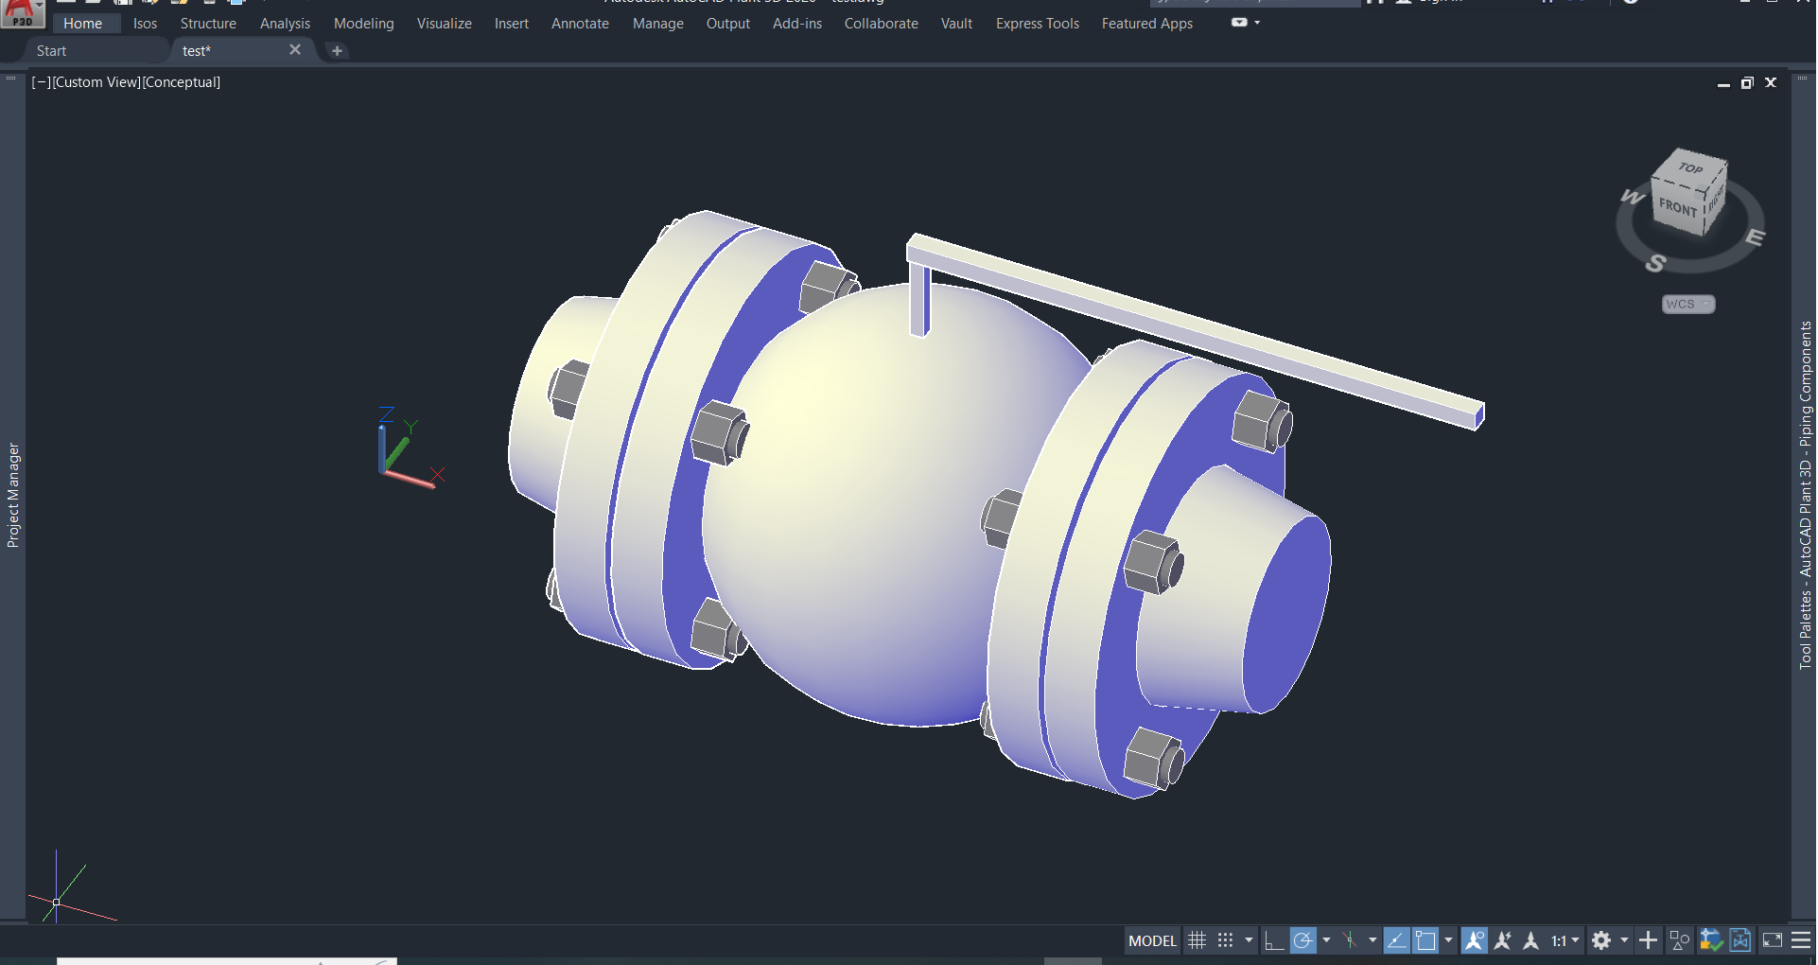
Task: Click the FRONT face of the ViewCube
Action: [1677, 207]
